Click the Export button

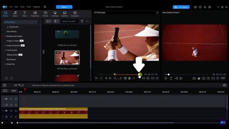[x=64, y=7]
